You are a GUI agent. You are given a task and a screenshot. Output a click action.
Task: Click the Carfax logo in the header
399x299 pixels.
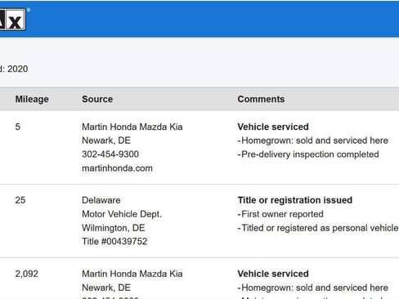click(13, 20)
